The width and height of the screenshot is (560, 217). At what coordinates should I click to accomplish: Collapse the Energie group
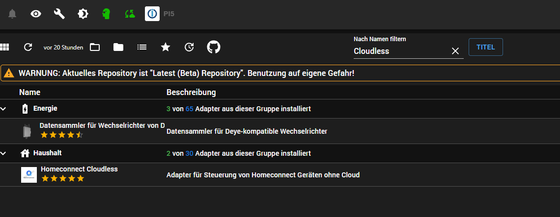click(4, 109)
